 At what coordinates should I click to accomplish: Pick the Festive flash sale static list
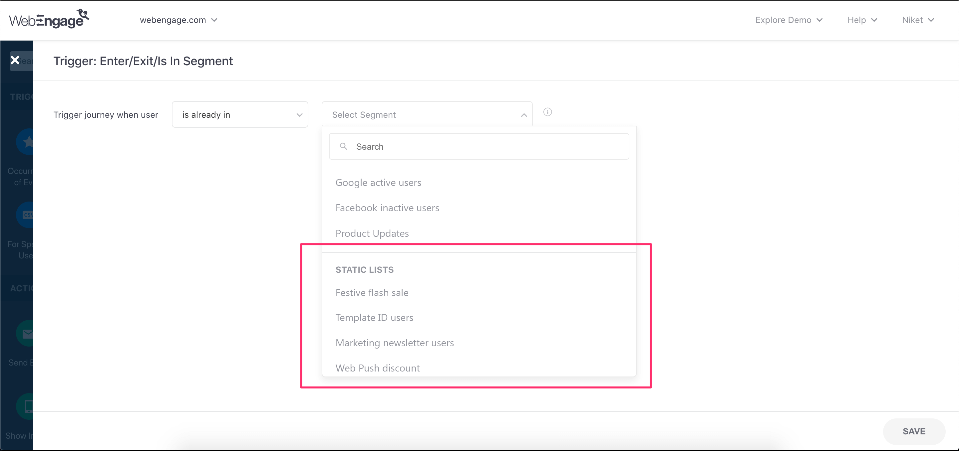pos(372,293)
